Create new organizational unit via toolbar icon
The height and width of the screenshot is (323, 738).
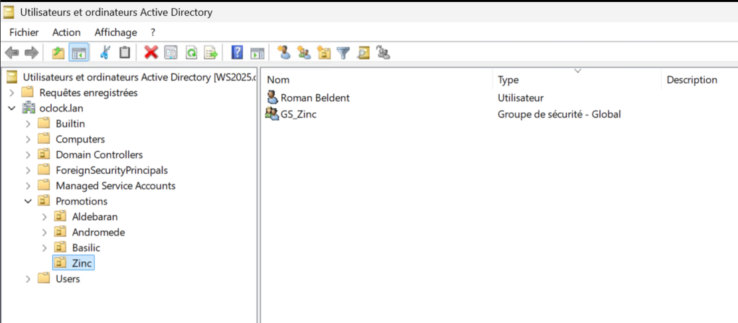[x=324, y=52]
